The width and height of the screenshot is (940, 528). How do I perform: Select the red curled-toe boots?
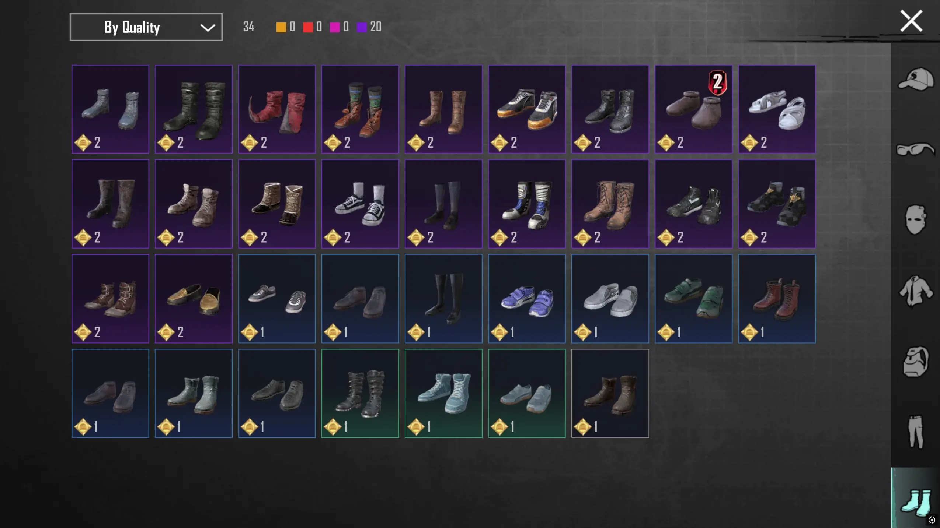pos(277,109)
